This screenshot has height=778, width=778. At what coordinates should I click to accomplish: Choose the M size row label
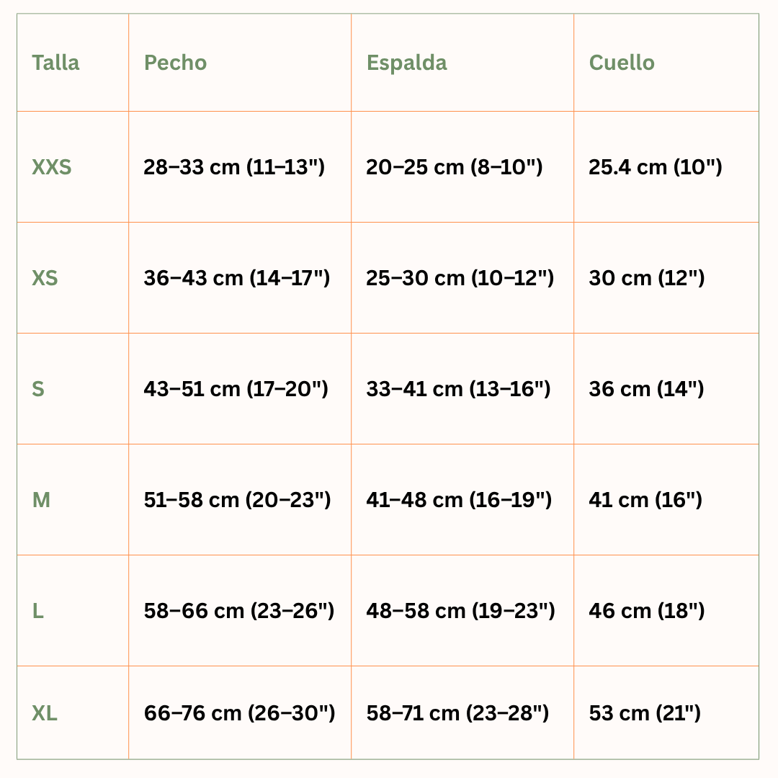coord(41,500)
